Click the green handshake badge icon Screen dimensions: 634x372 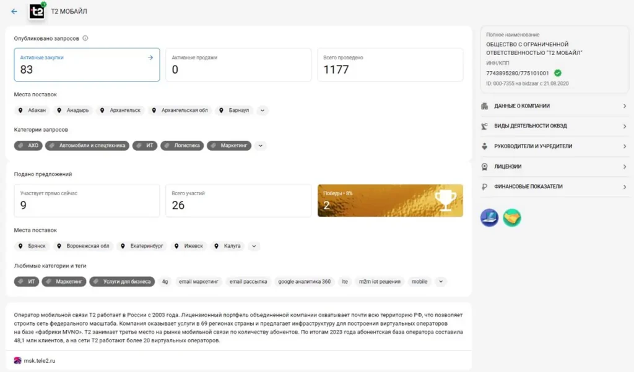pyautogui.click(x=512, y=218)
